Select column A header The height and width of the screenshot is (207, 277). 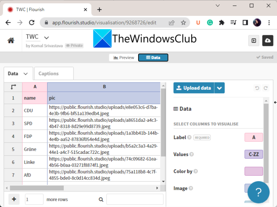(x=35, y=87)
